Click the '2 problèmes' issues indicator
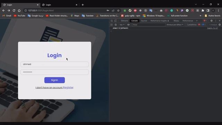Screen dimensions: 222x125 click(196, 25)
